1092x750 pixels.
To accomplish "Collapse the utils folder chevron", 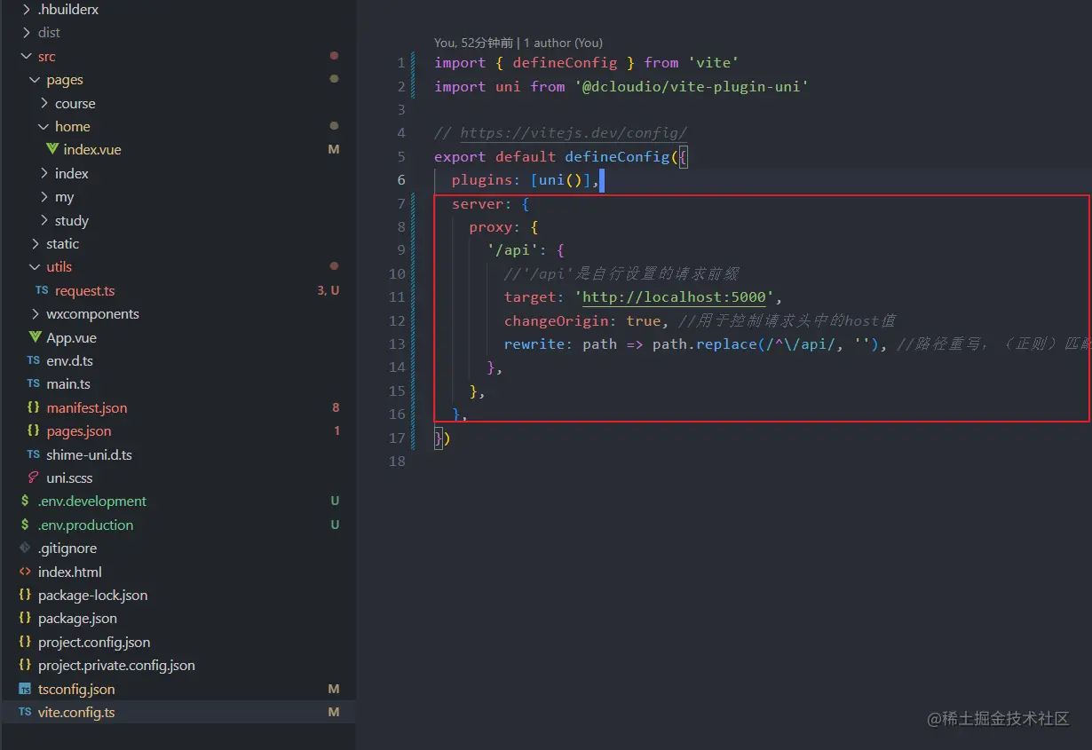I will [35, 267].
